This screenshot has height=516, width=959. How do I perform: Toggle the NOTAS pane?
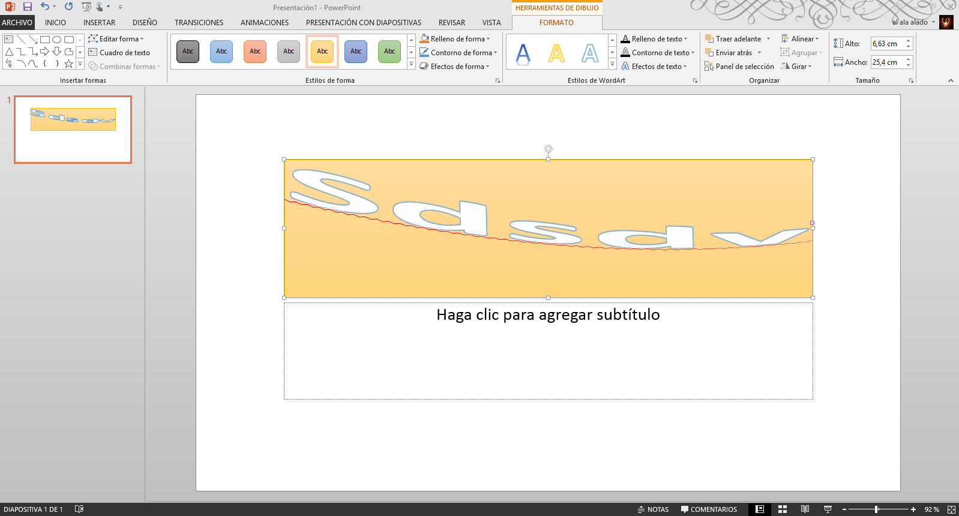tap(653, 509)
